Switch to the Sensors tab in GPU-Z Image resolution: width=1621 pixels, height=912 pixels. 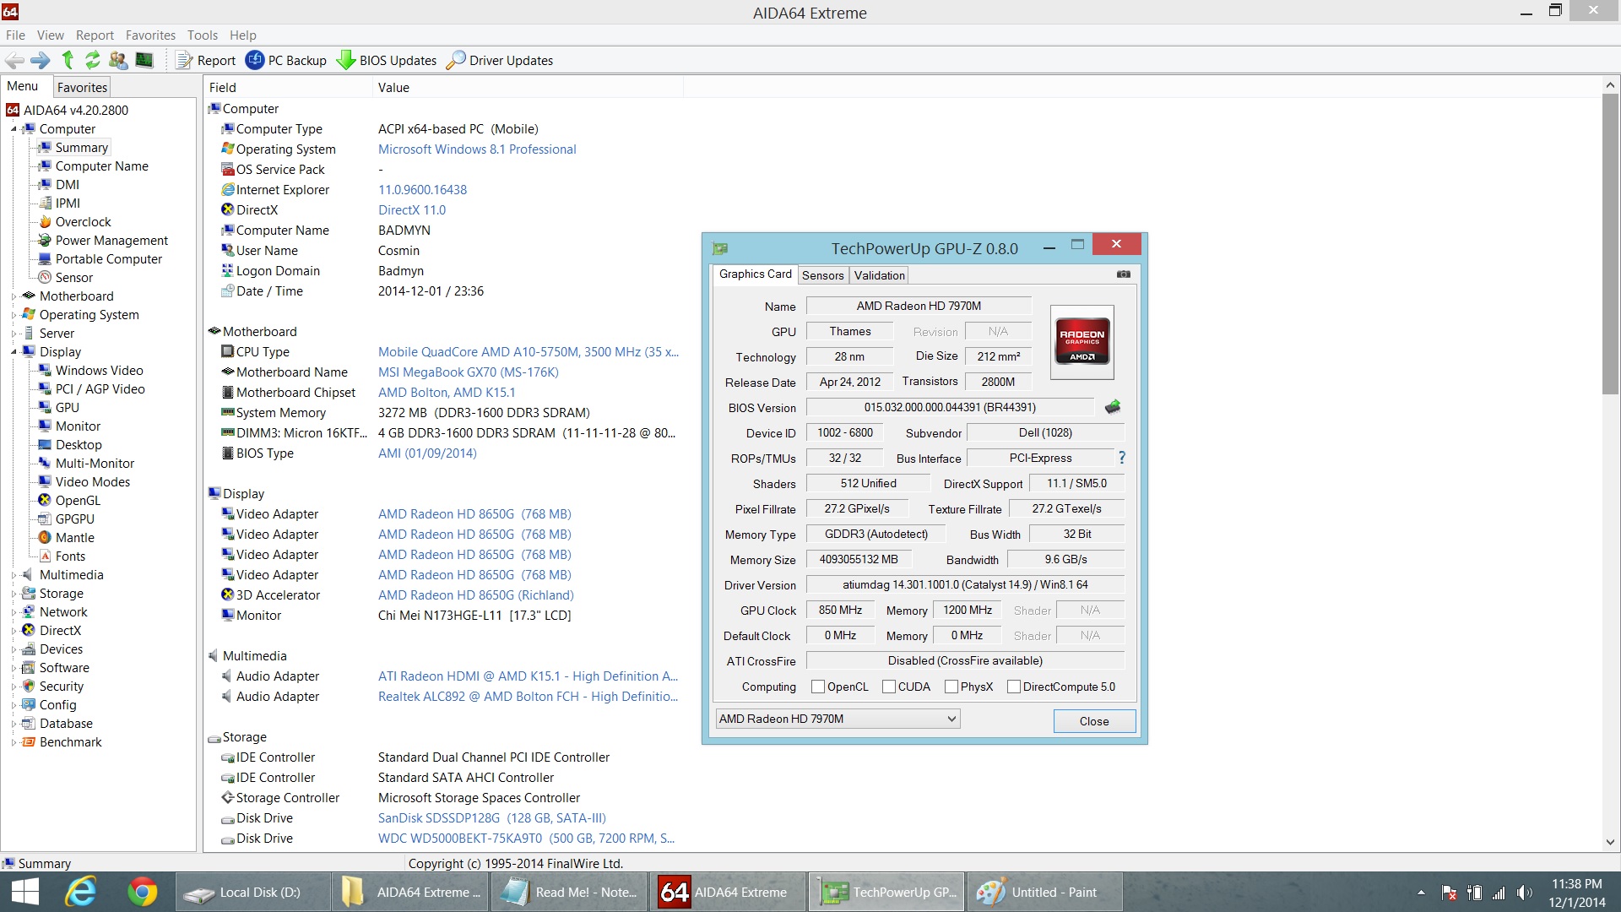(822, 275)
